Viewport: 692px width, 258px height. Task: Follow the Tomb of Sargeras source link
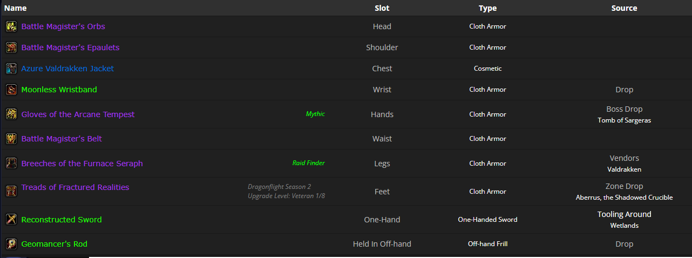click(624, 120)
